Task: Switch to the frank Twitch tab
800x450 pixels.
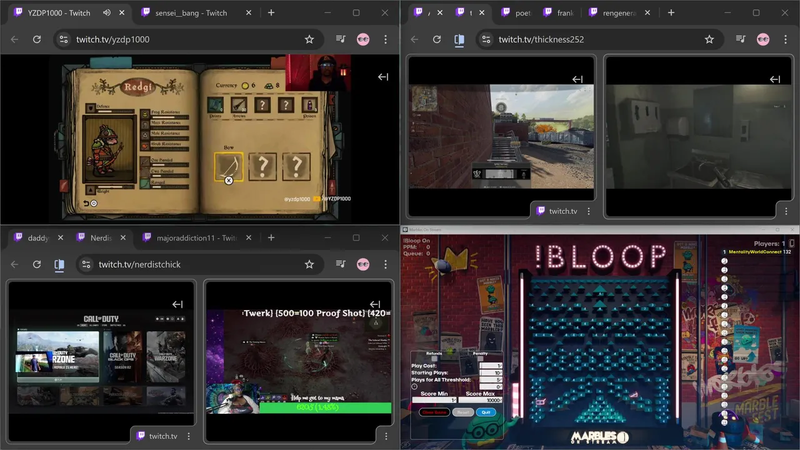Action: [558, 12]
